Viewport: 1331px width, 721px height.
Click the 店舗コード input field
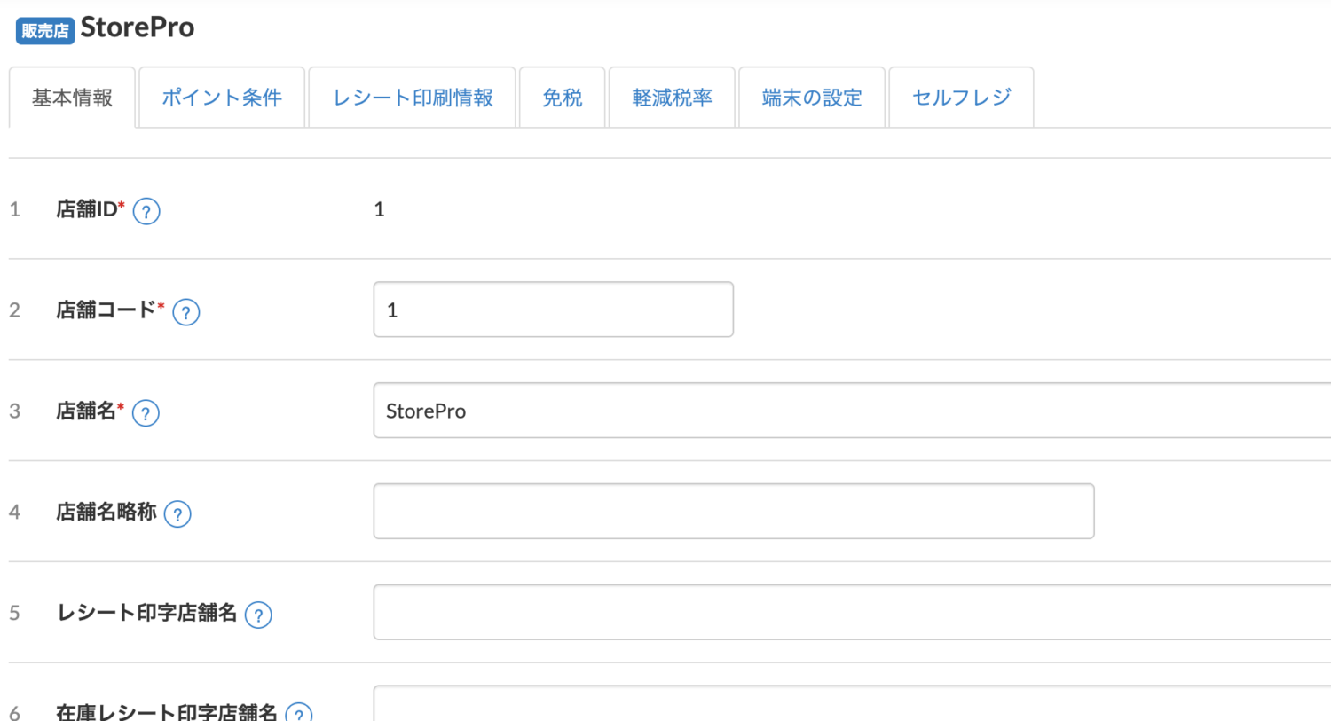(x=553, y=310)
